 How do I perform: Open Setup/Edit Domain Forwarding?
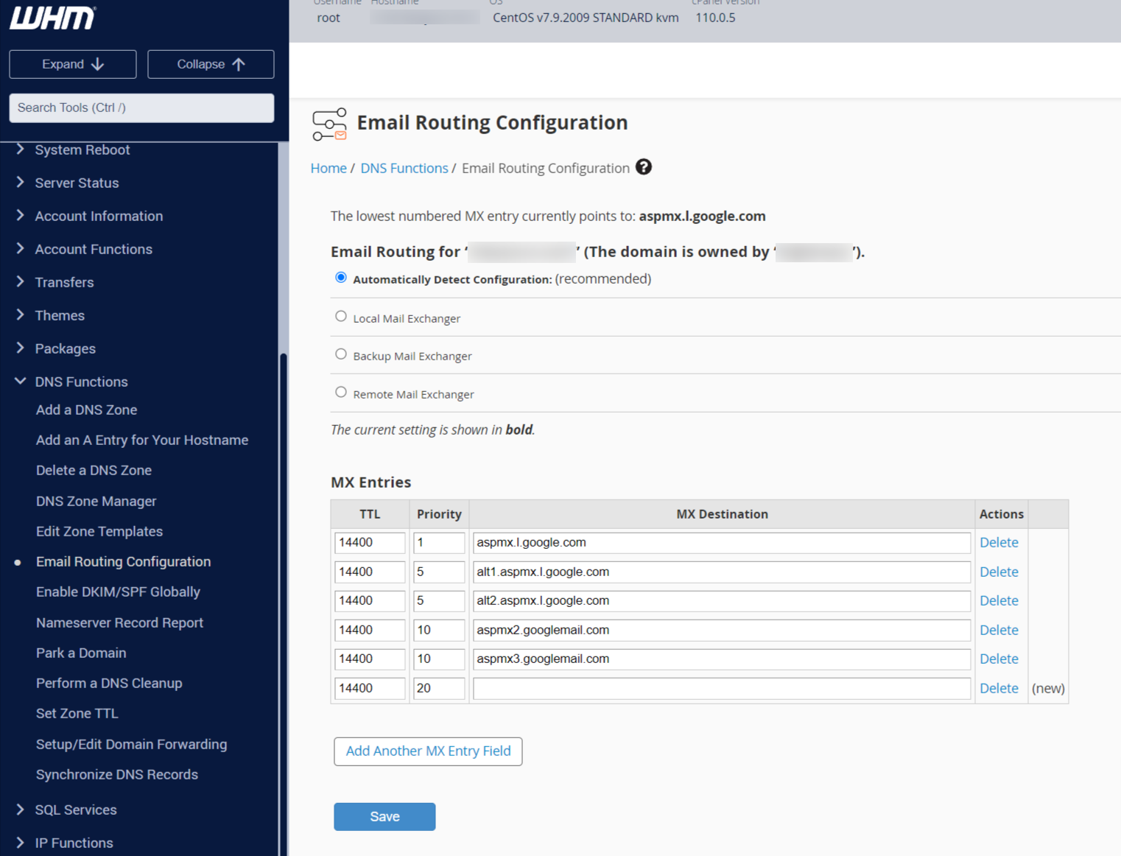[131, 744]
